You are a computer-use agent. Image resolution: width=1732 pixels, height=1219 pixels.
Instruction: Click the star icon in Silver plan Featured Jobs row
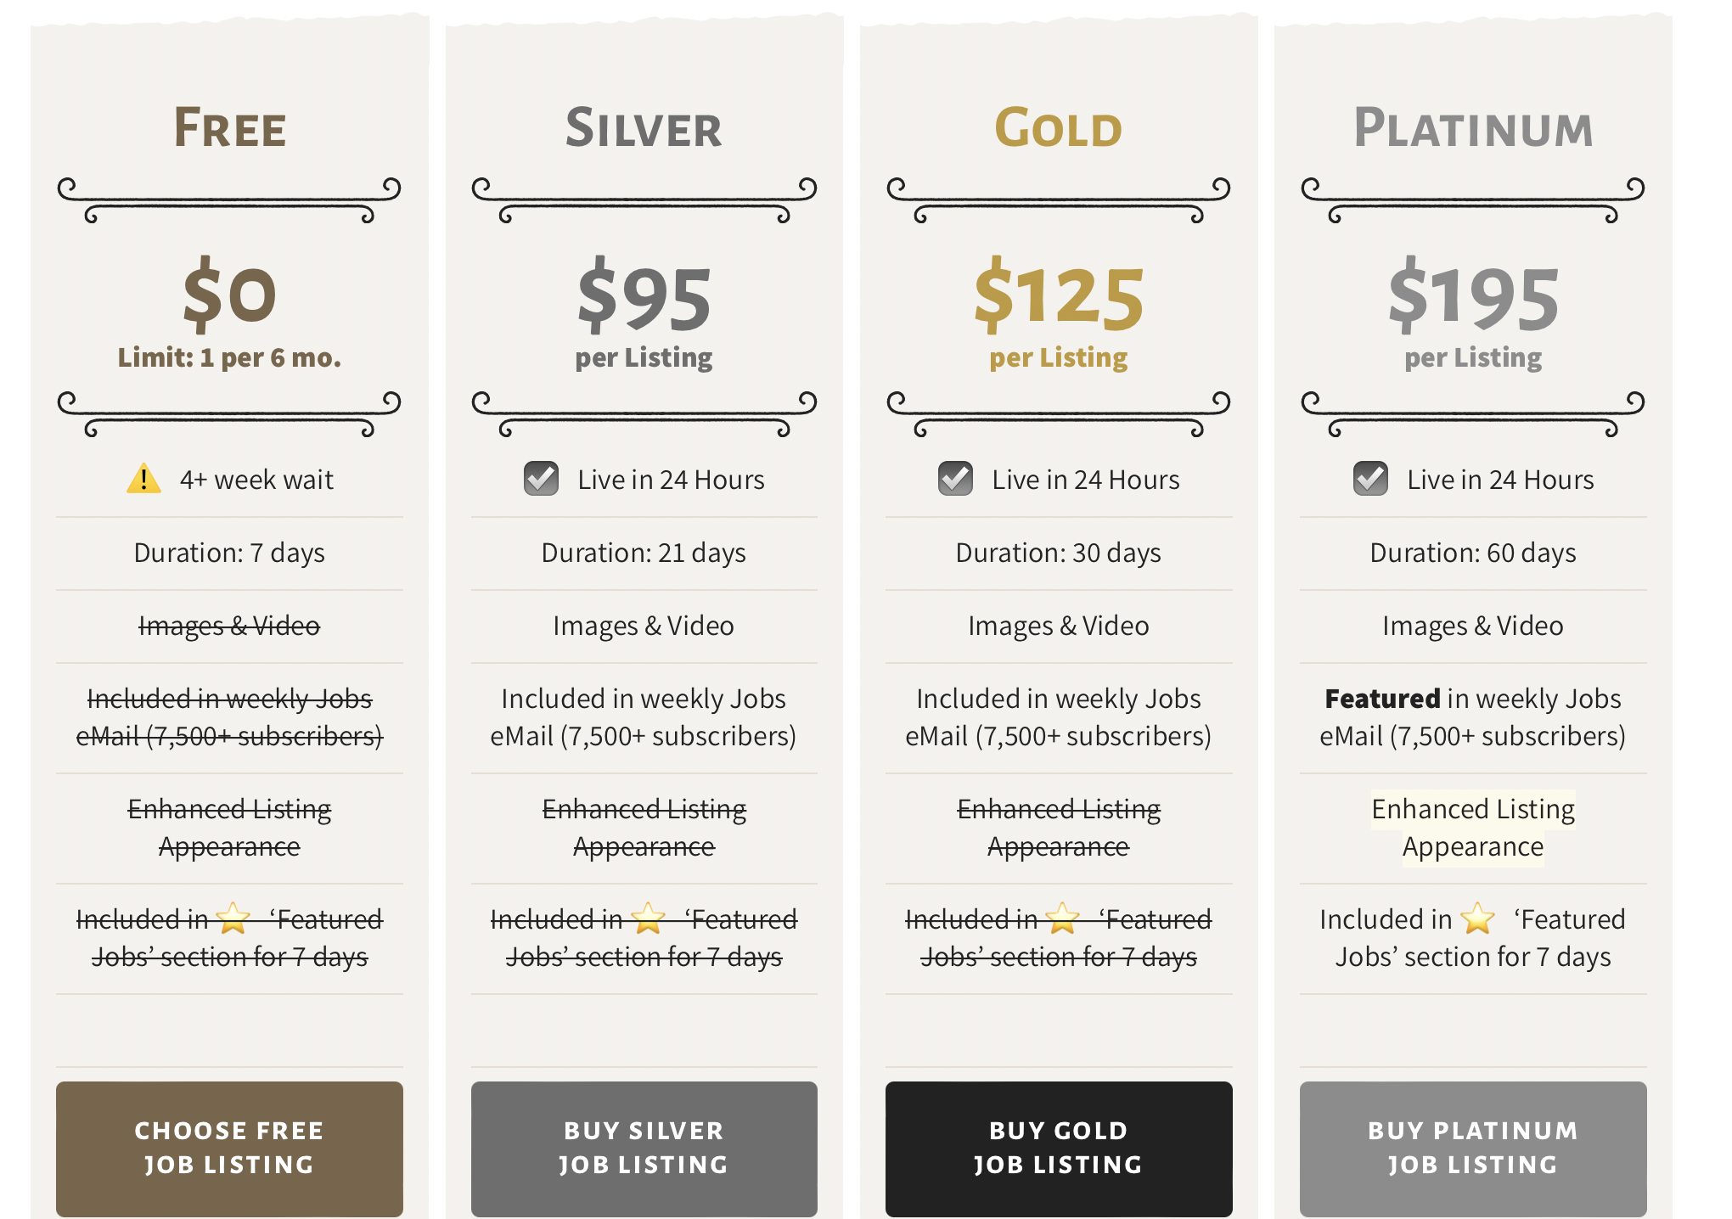pyautogui.click(x=649, y=918)
